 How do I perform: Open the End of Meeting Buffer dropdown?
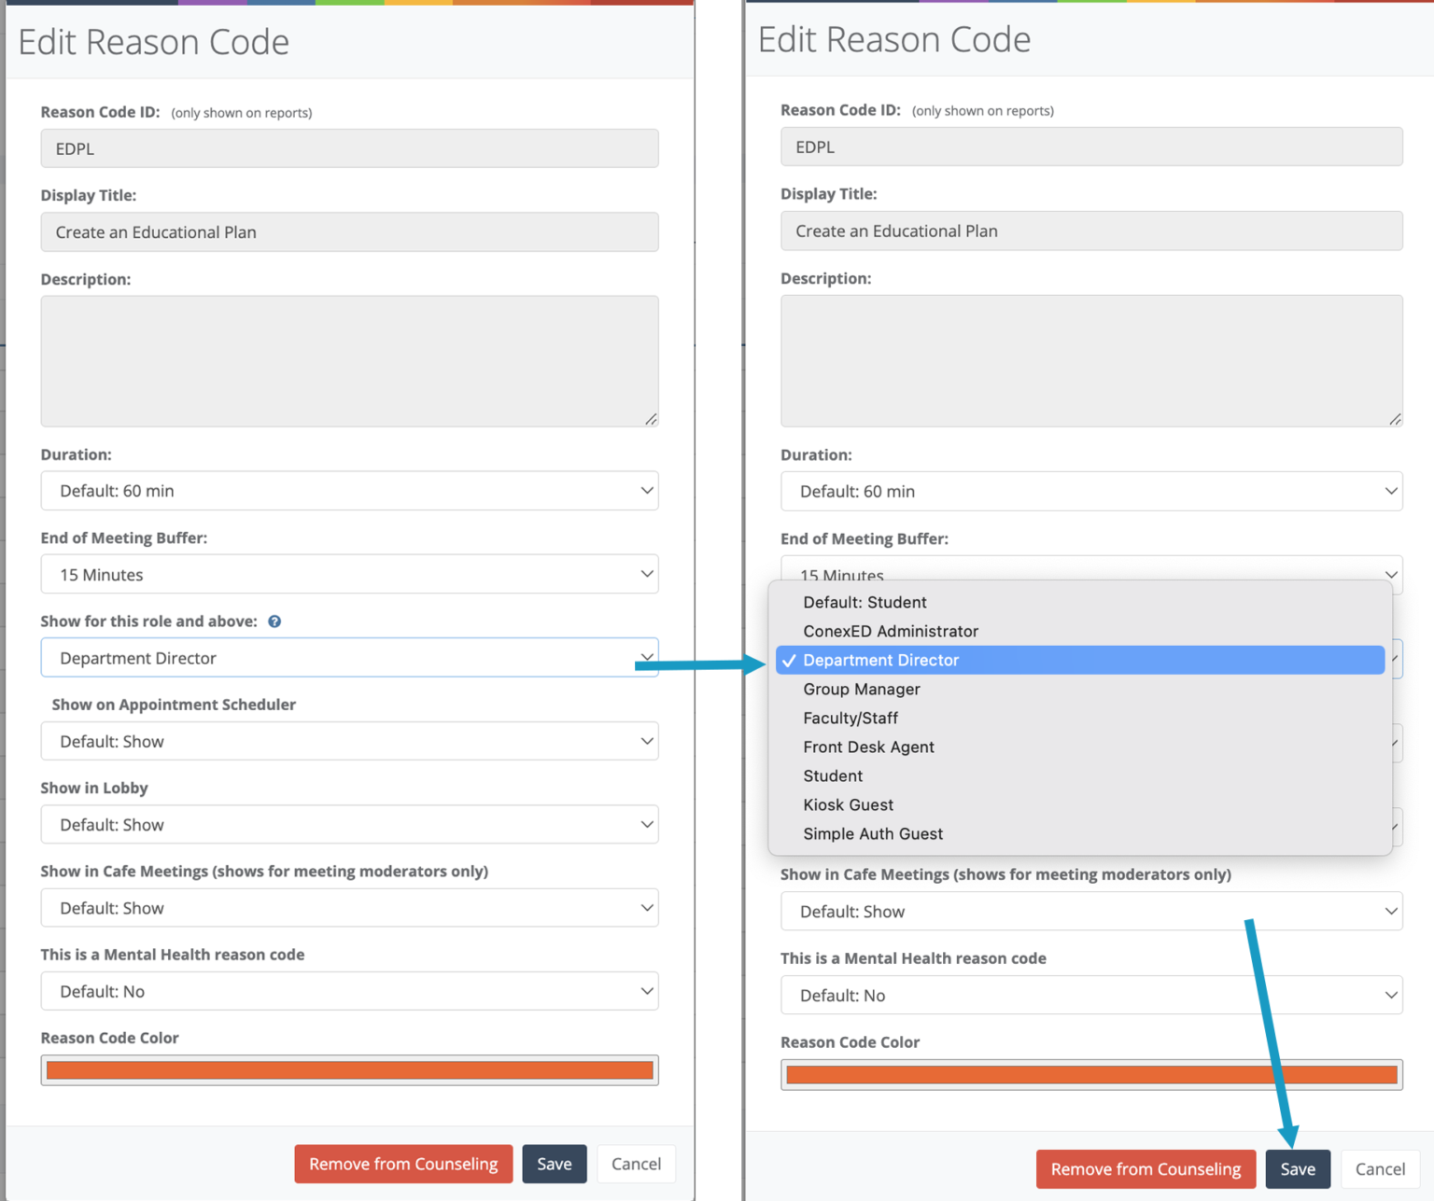click(x=349, y=574)
